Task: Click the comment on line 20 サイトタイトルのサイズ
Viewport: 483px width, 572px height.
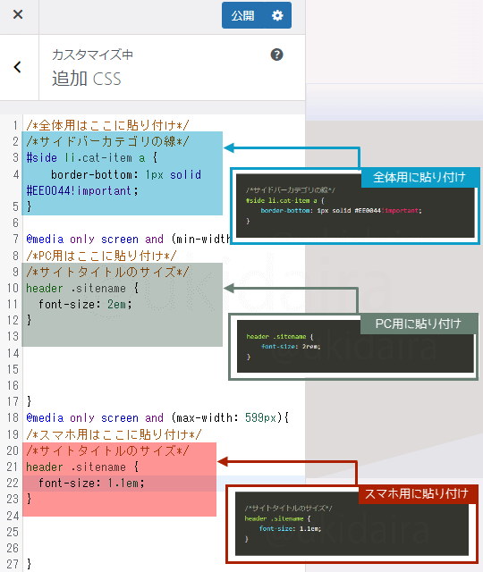Action: (107, 450)
